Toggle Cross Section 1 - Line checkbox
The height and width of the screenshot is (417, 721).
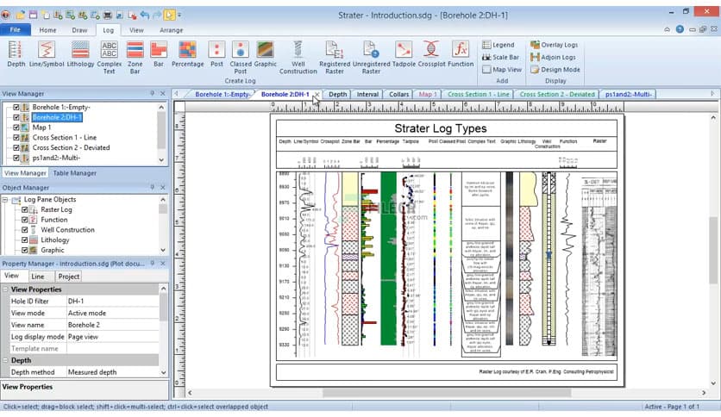coord(16,137)
